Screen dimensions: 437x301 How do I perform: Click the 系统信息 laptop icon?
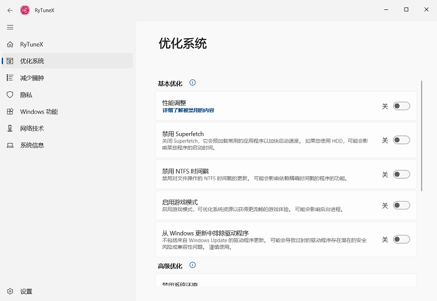(10, 146)
